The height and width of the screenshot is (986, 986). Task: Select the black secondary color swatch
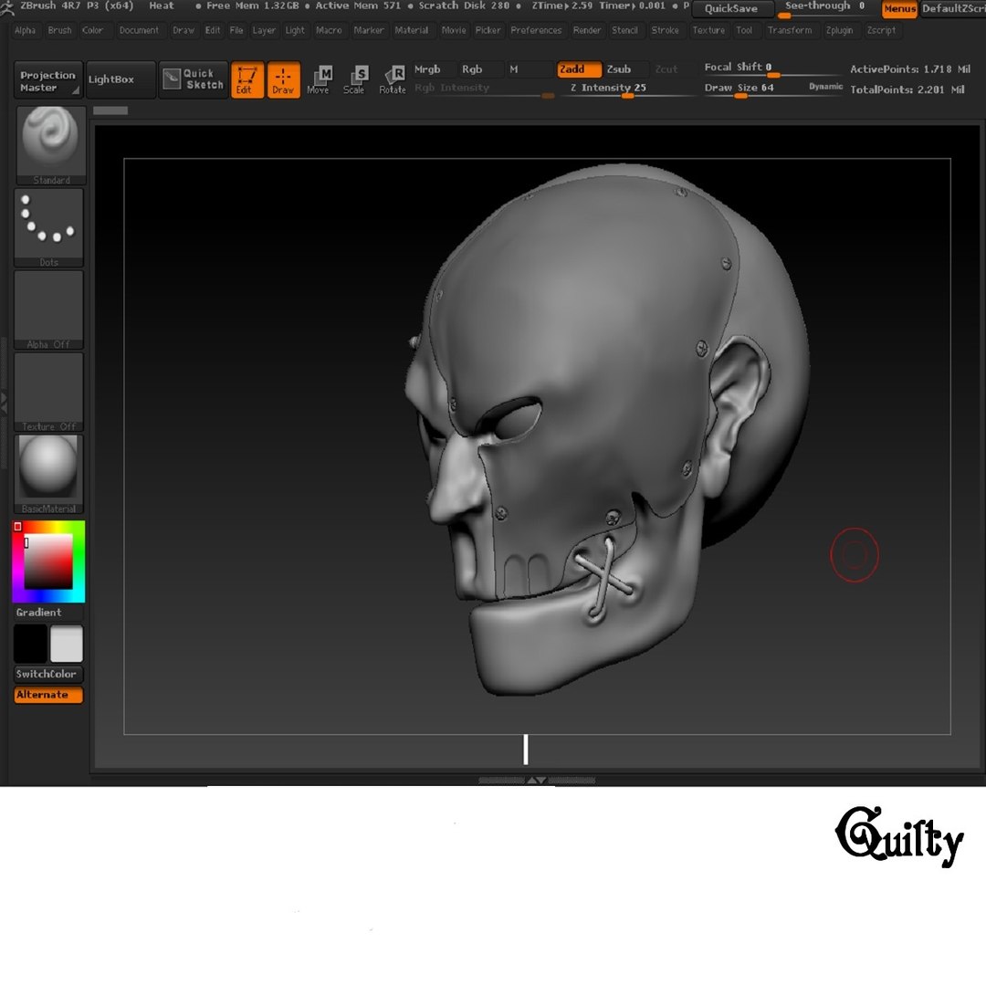tap(30, 644)
